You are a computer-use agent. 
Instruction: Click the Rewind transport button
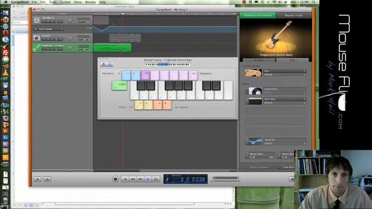pyautogui.click(x=133, y=179)
